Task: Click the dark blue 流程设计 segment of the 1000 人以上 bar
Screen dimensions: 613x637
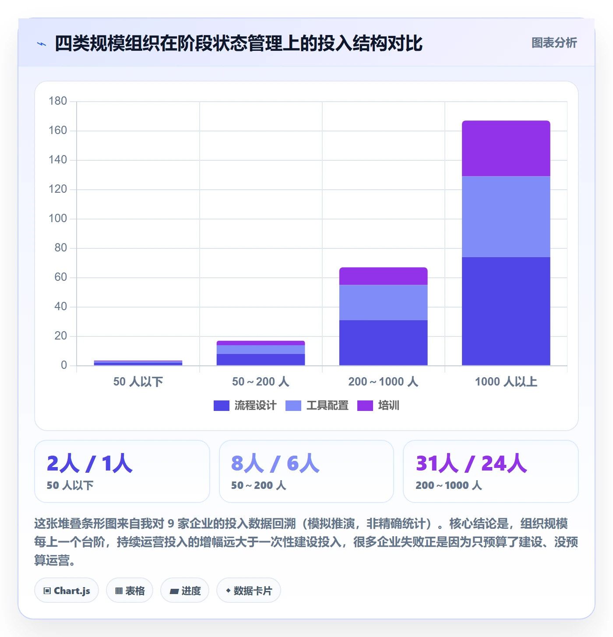Action: [506, 311]
